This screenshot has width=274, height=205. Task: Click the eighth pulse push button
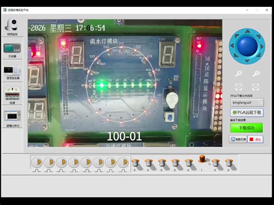pyautogui.click(x=123, y=162)
